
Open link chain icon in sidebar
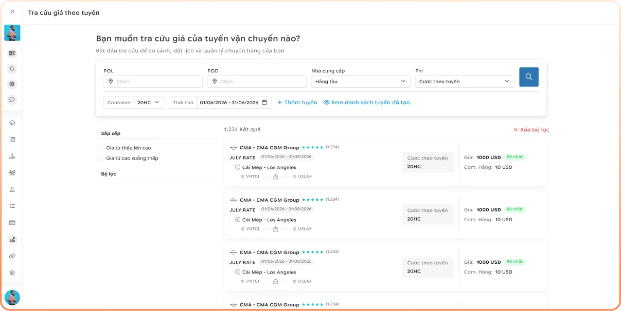tap(12, 256)
